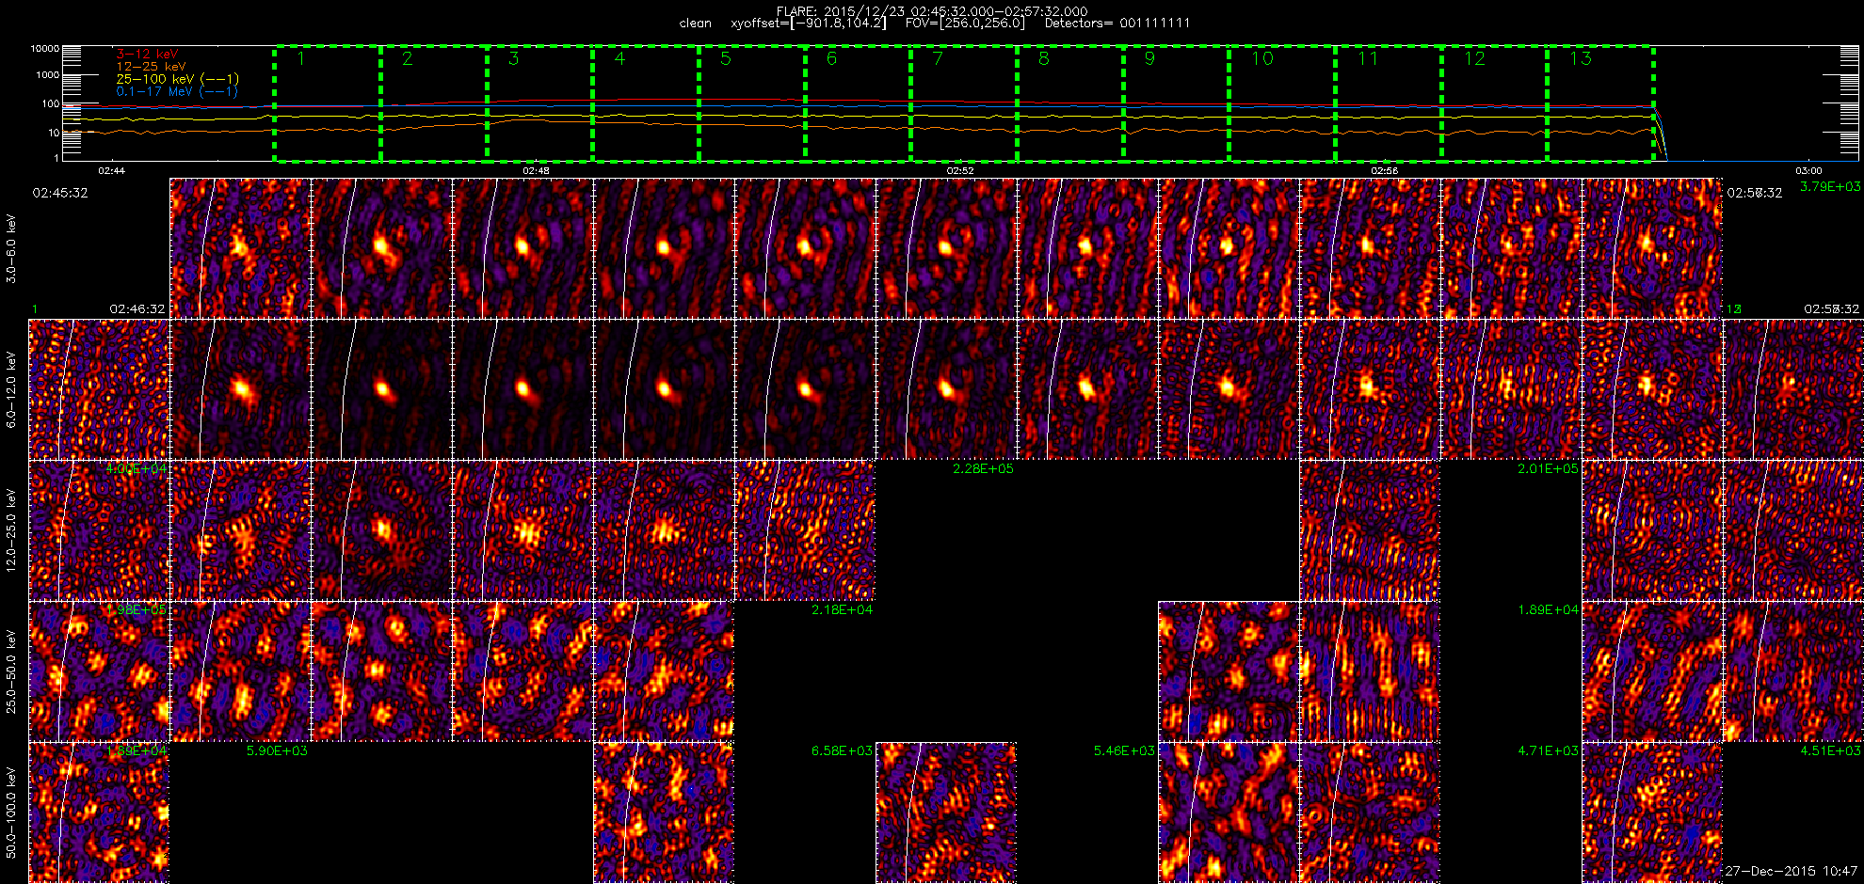This screenshot has height=884, width=1864.
Task: Select interval 3 marker in light curve
Action: [x=513, y=58]
